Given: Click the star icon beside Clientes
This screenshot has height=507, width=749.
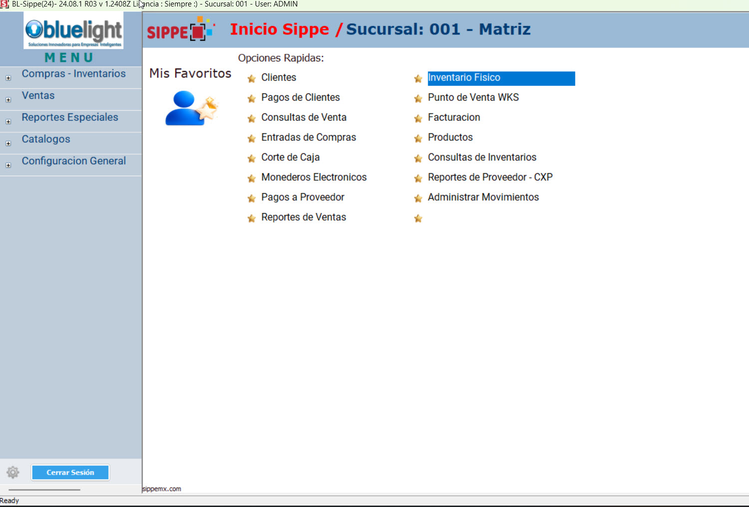Looking at the screenshot, I should (x=251, y=78).
